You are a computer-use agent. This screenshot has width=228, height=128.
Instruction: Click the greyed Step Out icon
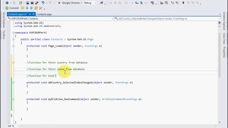[146, 3]
